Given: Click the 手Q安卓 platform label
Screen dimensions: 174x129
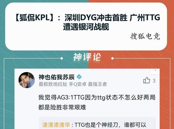Looking at the screenshot, I should pyautogui.click(x=78, y=84).
